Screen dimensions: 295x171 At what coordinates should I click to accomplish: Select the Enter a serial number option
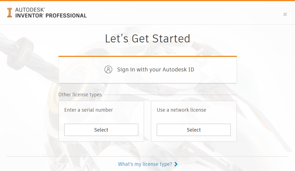pyautogui.click(x=101, y=130)
